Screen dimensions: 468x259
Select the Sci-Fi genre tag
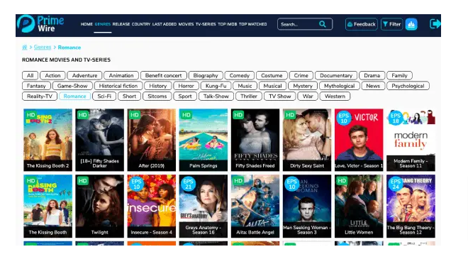tap(104, 97)
